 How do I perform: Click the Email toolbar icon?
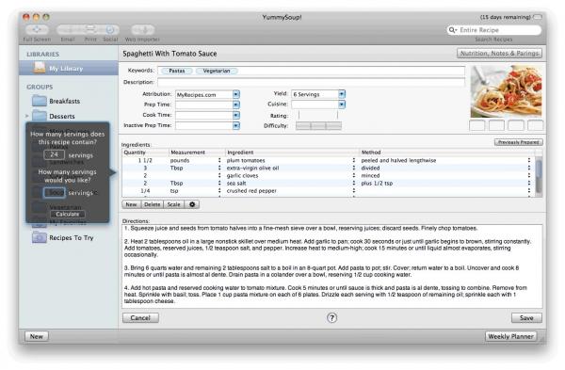pos(69,29)
